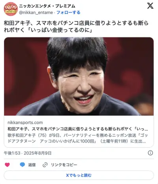Viewport: 158px width, 184px height.
Task: Click the article description snippet text
Action: 78,138
